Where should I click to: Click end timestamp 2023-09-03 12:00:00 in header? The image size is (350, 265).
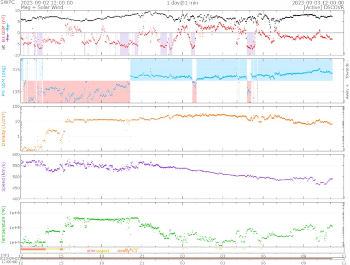coord(318,3)
